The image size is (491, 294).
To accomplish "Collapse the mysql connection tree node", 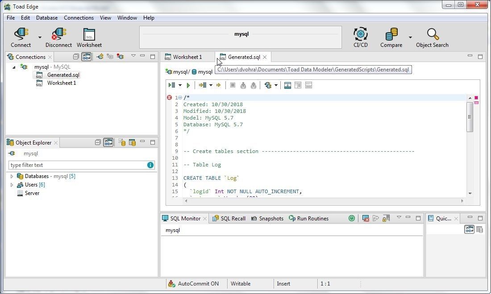I will pyautogui.click(x=14, y=67).
